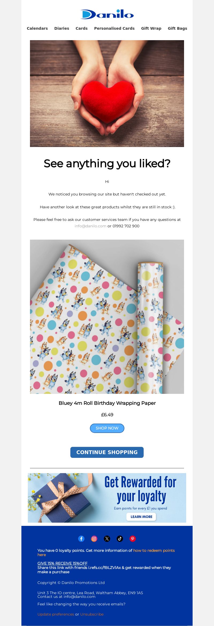Open the Pinterest social icon

[133, 539]
